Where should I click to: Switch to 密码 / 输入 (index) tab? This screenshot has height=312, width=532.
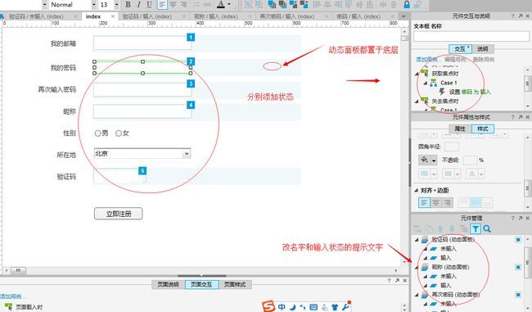[358, 16]
